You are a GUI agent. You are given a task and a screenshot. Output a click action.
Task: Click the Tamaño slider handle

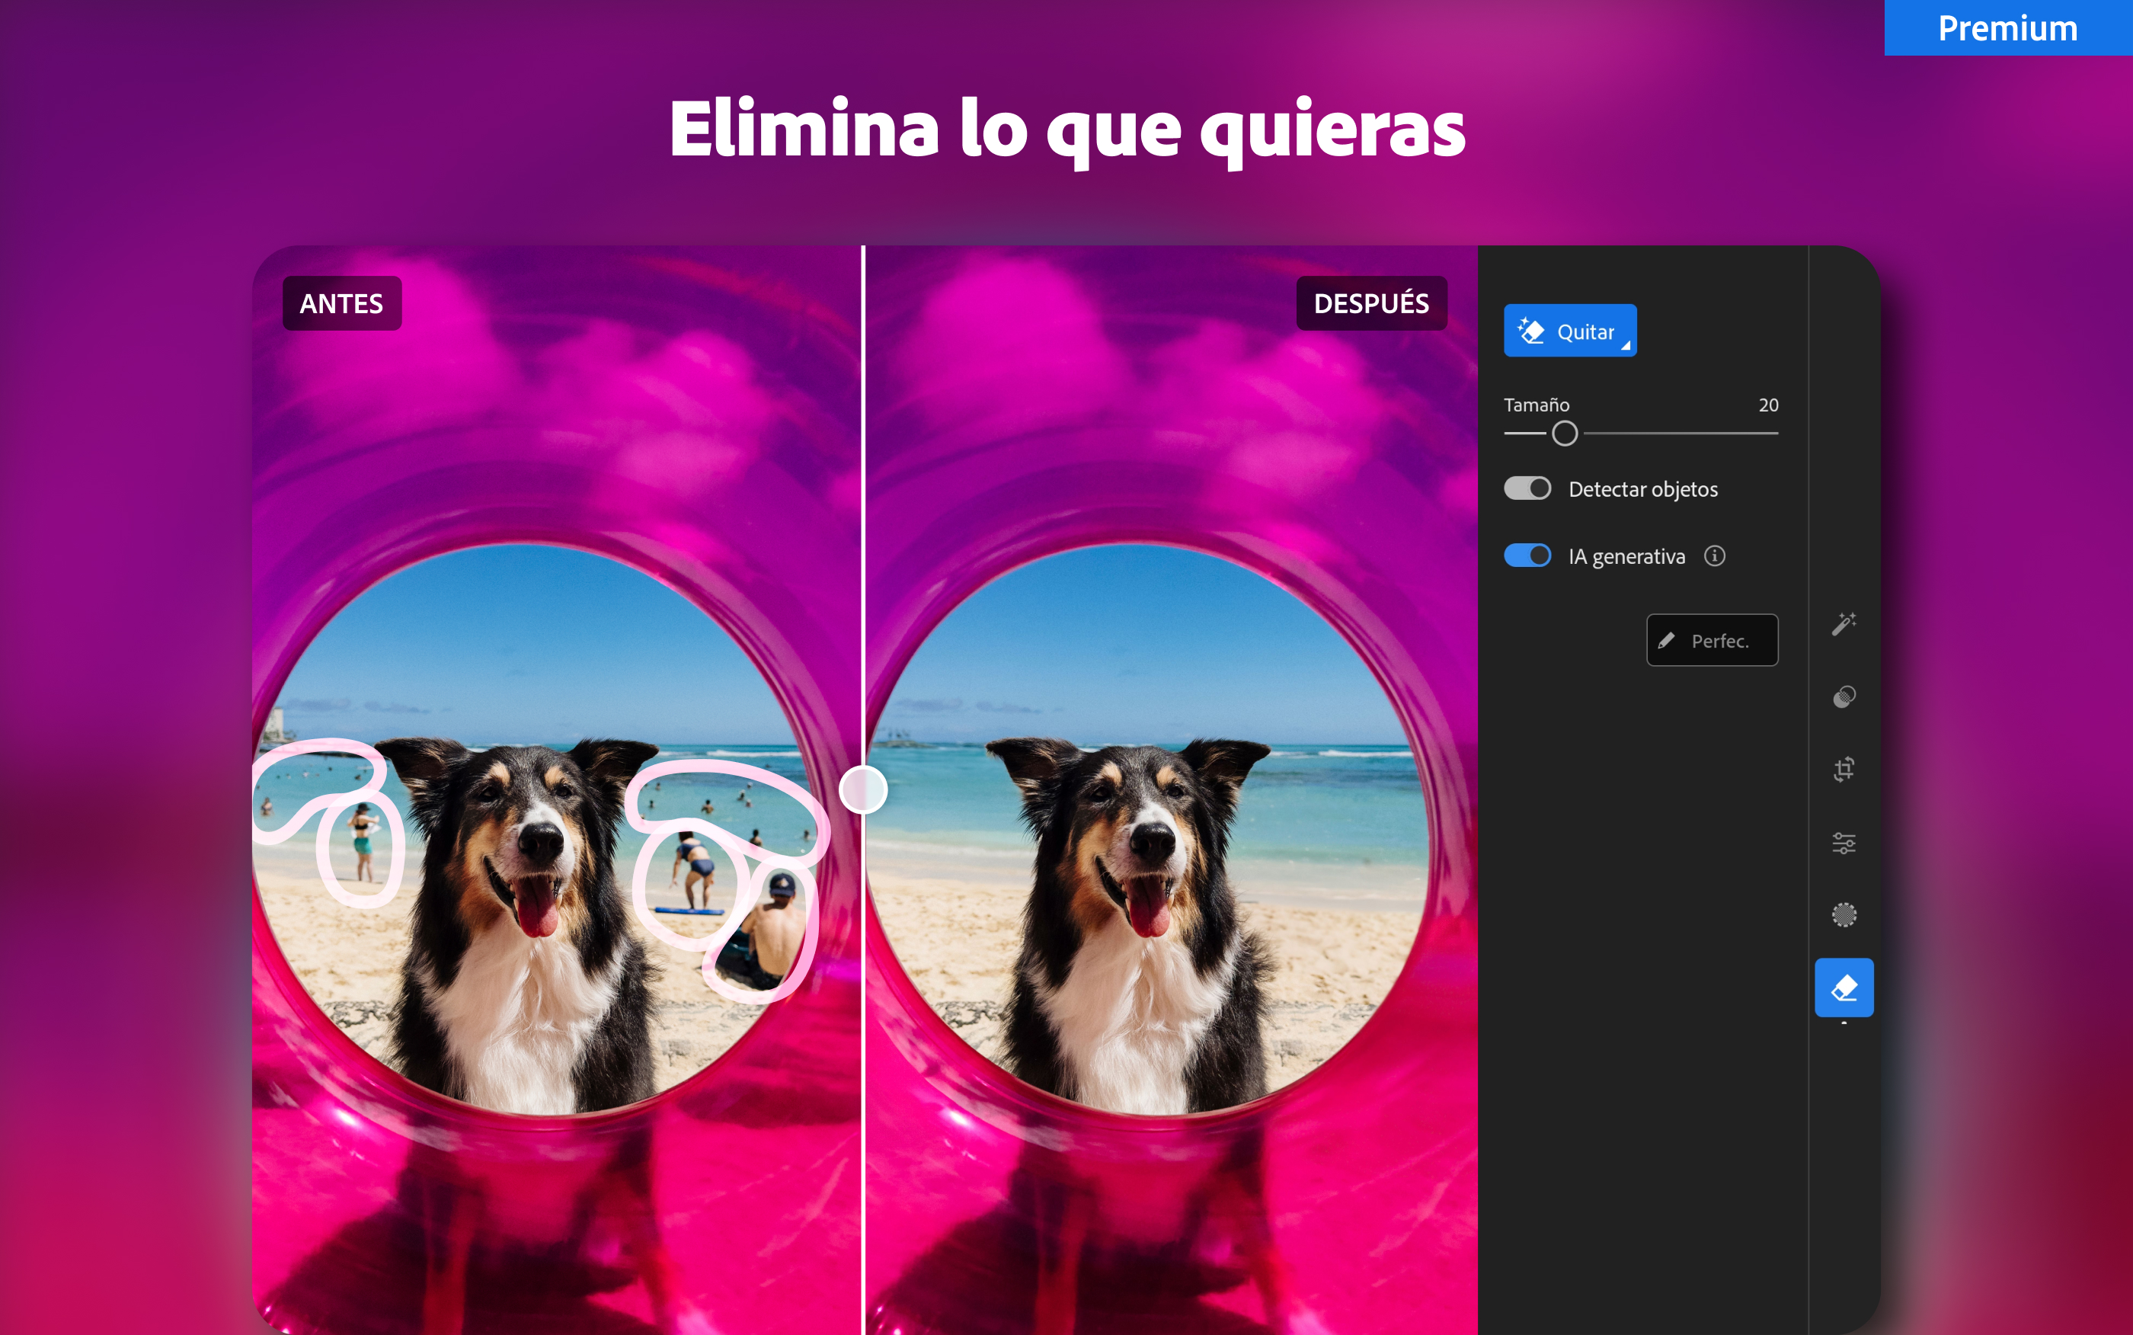(x=1564, y=434)
